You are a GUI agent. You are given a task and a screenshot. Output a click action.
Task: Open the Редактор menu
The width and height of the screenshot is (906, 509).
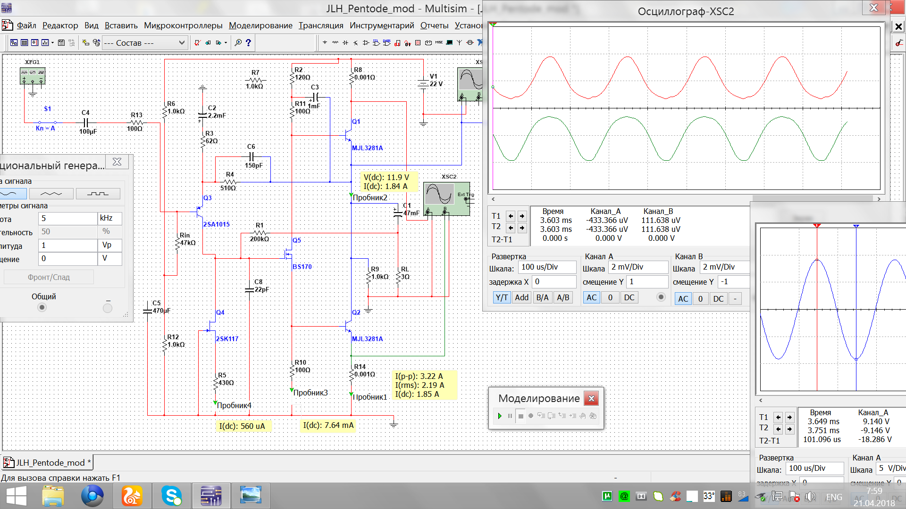click(x=60, y=25)
